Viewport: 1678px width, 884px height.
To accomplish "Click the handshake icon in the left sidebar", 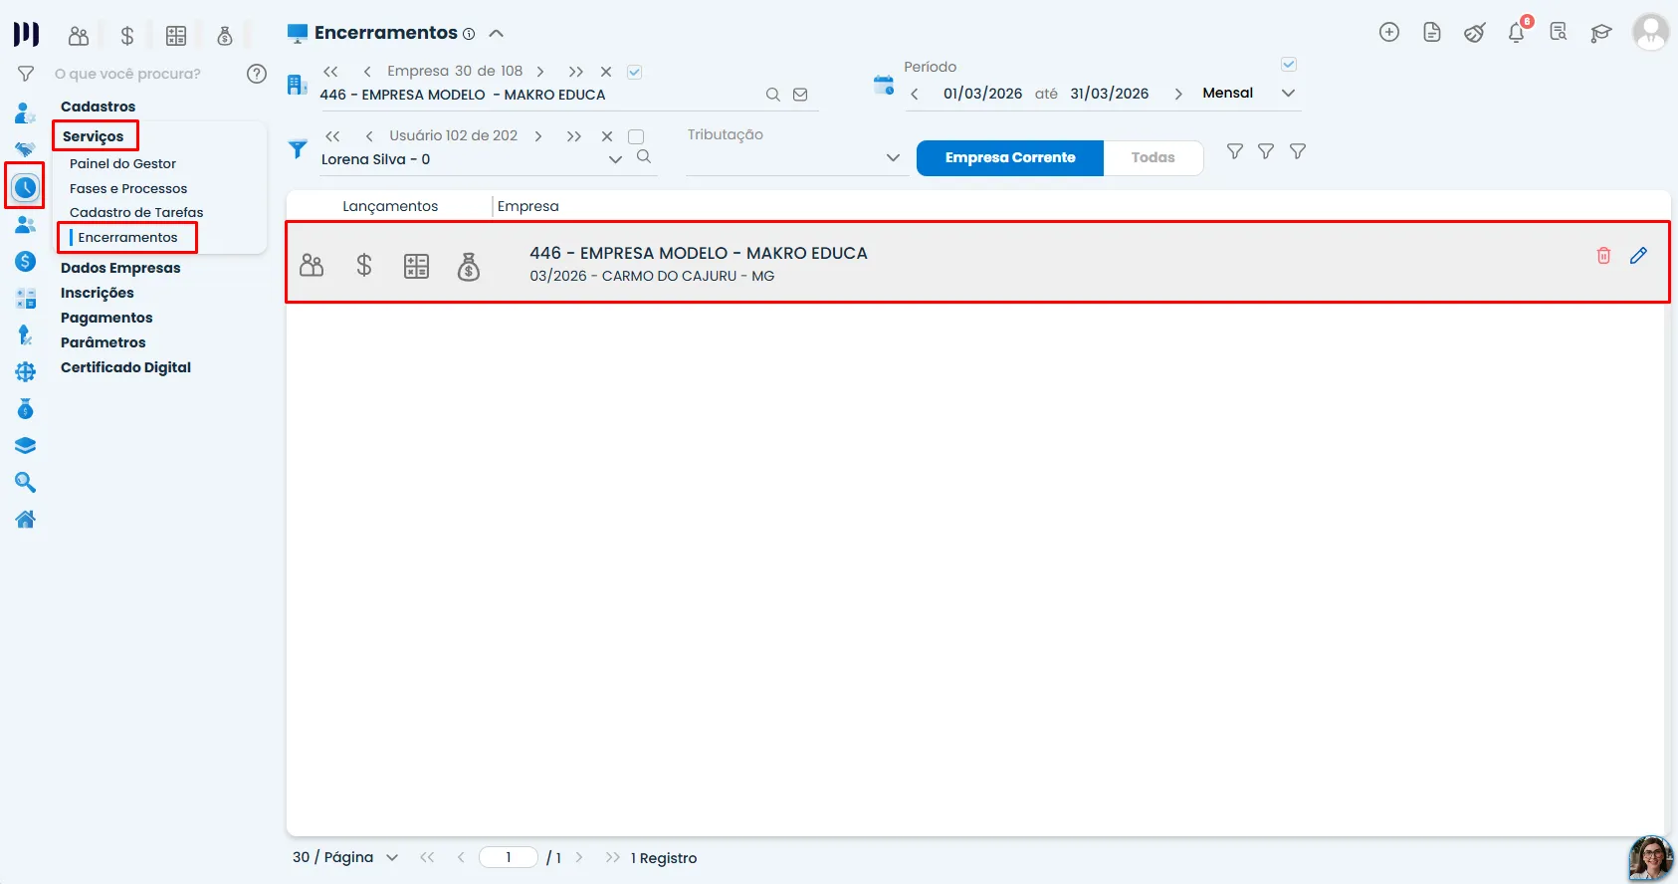I will [x=26, y=149].
